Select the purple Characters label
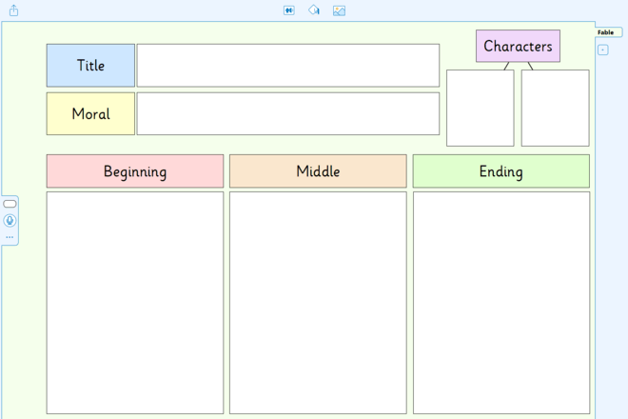This screenshot has height=419, width=628. click(x=518, y=46)
